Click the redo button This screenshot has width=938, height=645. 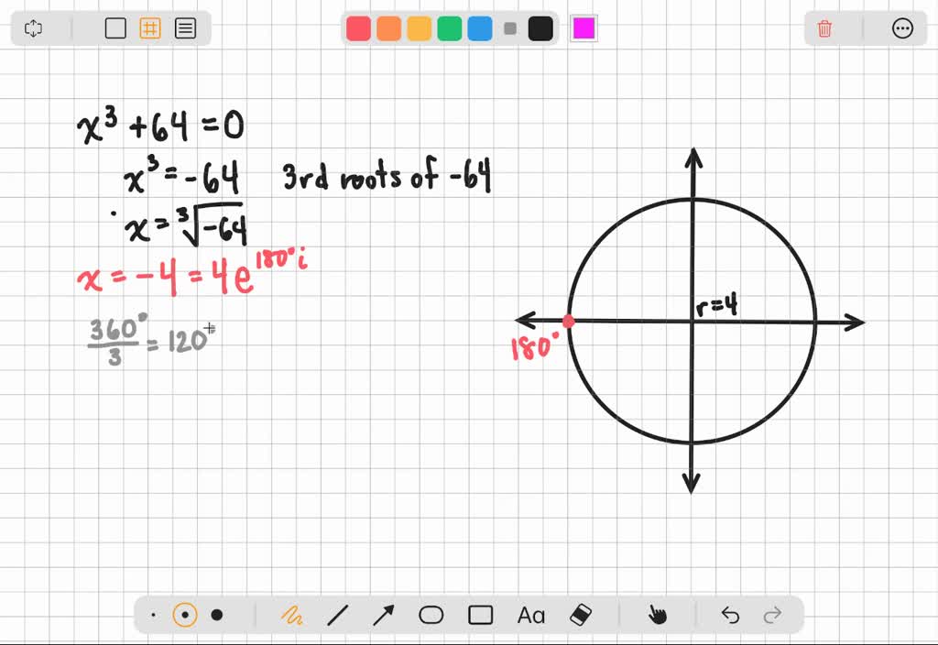click(x=769, y=614)
